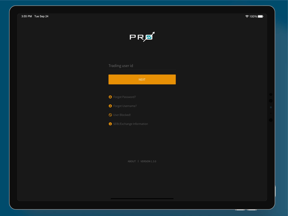Click the VERSION 1.3.0 footer text
Screen dimensions: 288x216
pyautogui.click(x=148, y=161)
